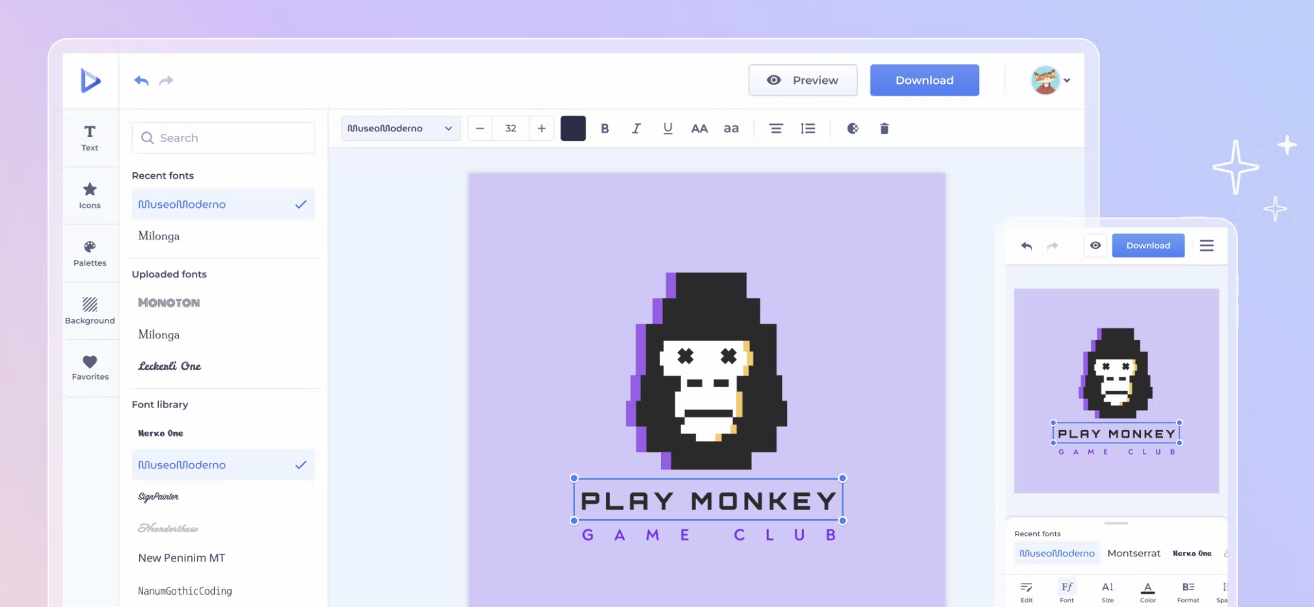Image resolution: width=1314 pixels, height=607 pixels.
Task: Open the Color tool in mobile toolbar
Action: tap(1148, 591)
